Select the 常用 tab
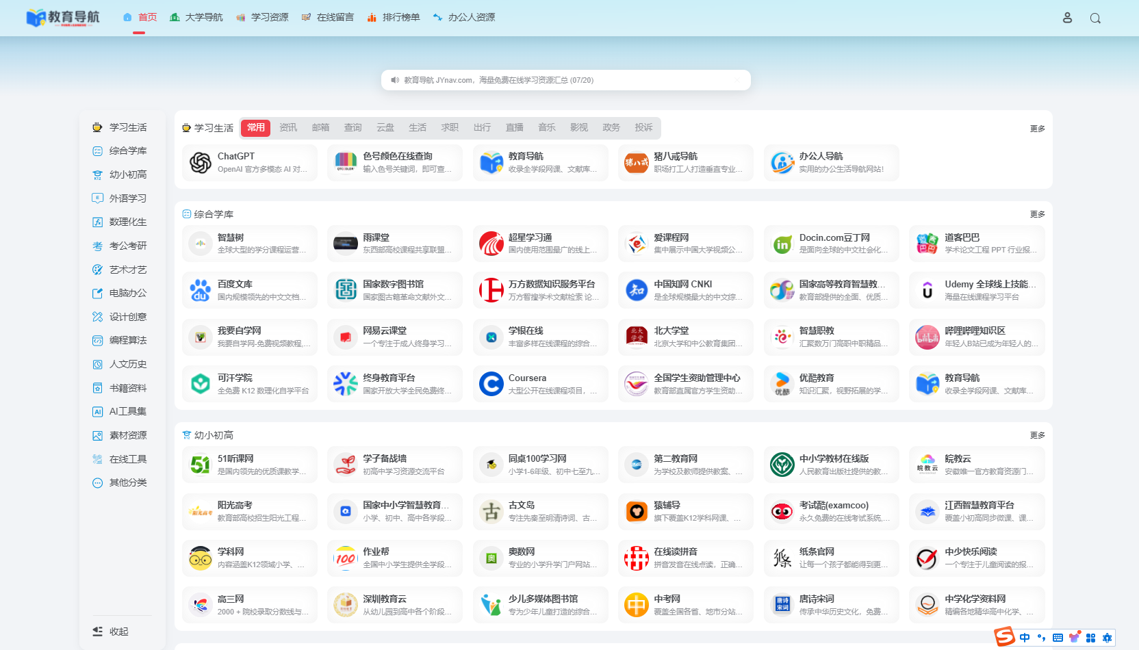 click(x=256, y=128)
